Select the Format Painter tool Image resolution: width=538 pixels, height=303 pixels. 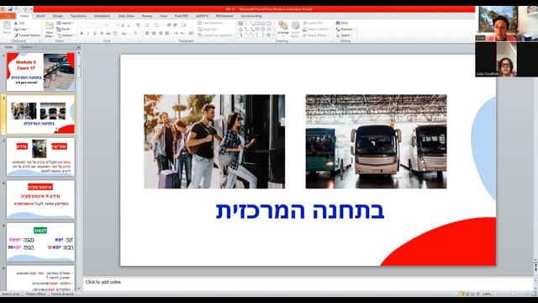[27, 35]
